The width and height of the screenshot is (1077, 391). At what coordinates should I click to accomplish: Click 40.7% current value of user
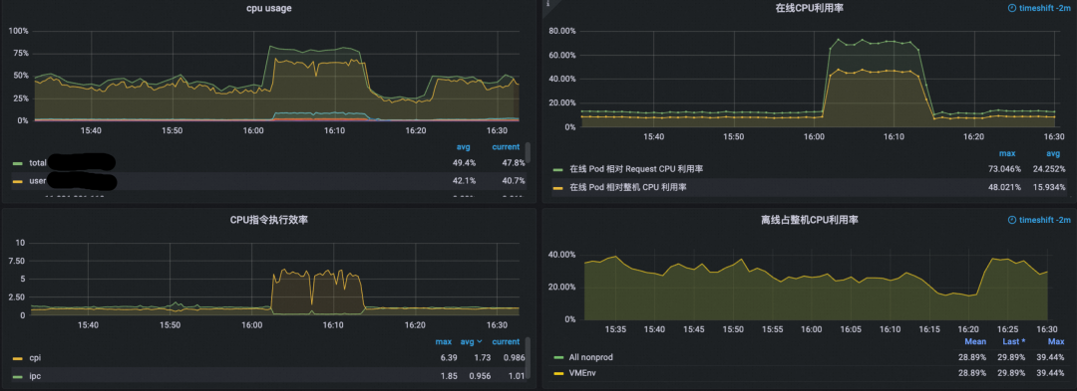(x=514, y=181)
